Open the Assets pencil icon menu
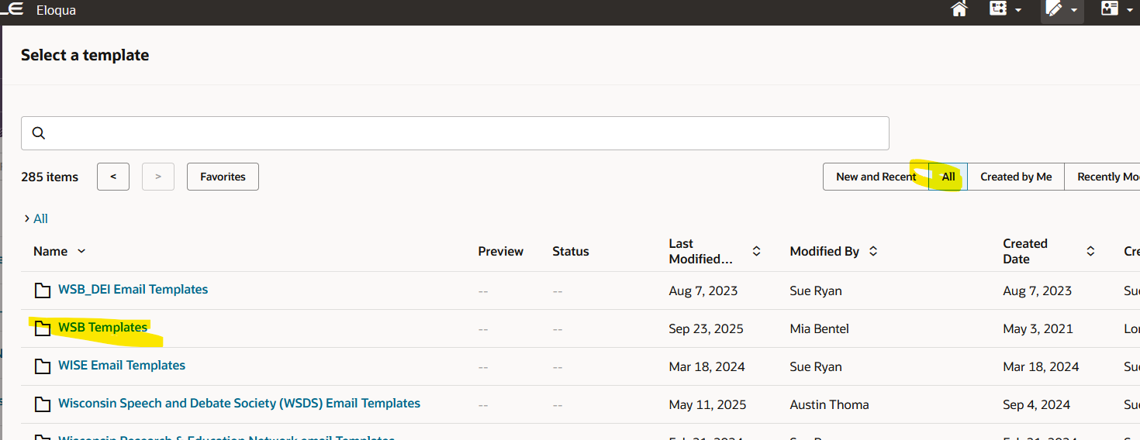 coord(1055,10)
